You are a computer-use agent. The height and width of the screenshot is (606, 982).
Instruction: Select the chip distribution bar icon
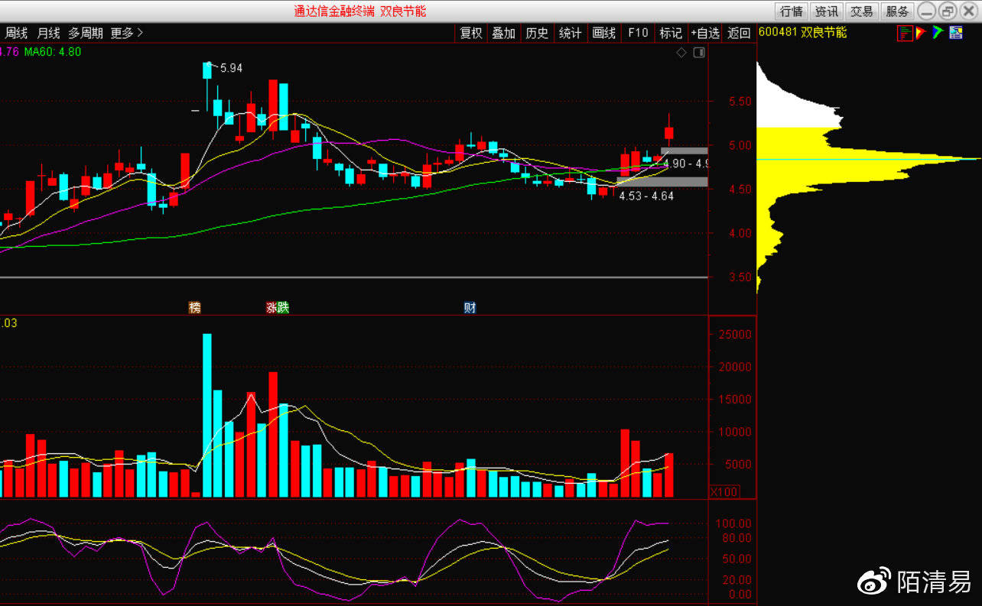click(905, 33)
